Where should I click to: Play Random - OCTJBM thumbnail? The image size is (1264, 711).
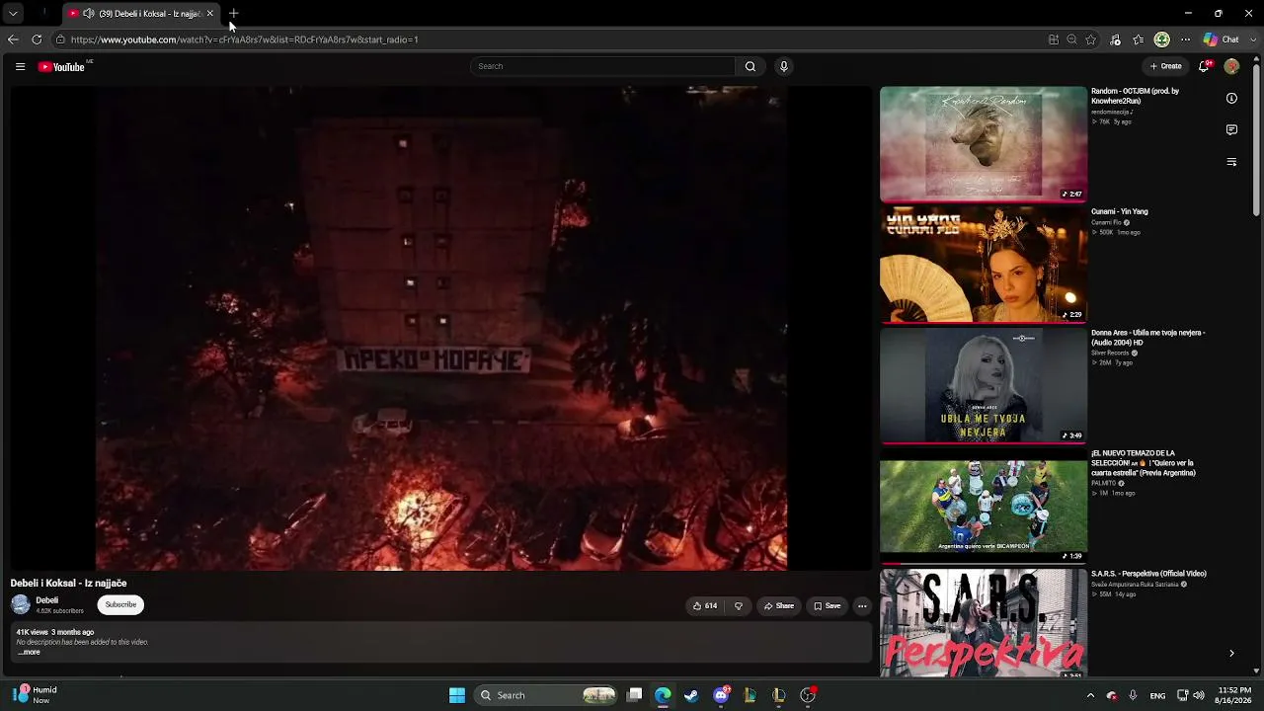(984, 144)
